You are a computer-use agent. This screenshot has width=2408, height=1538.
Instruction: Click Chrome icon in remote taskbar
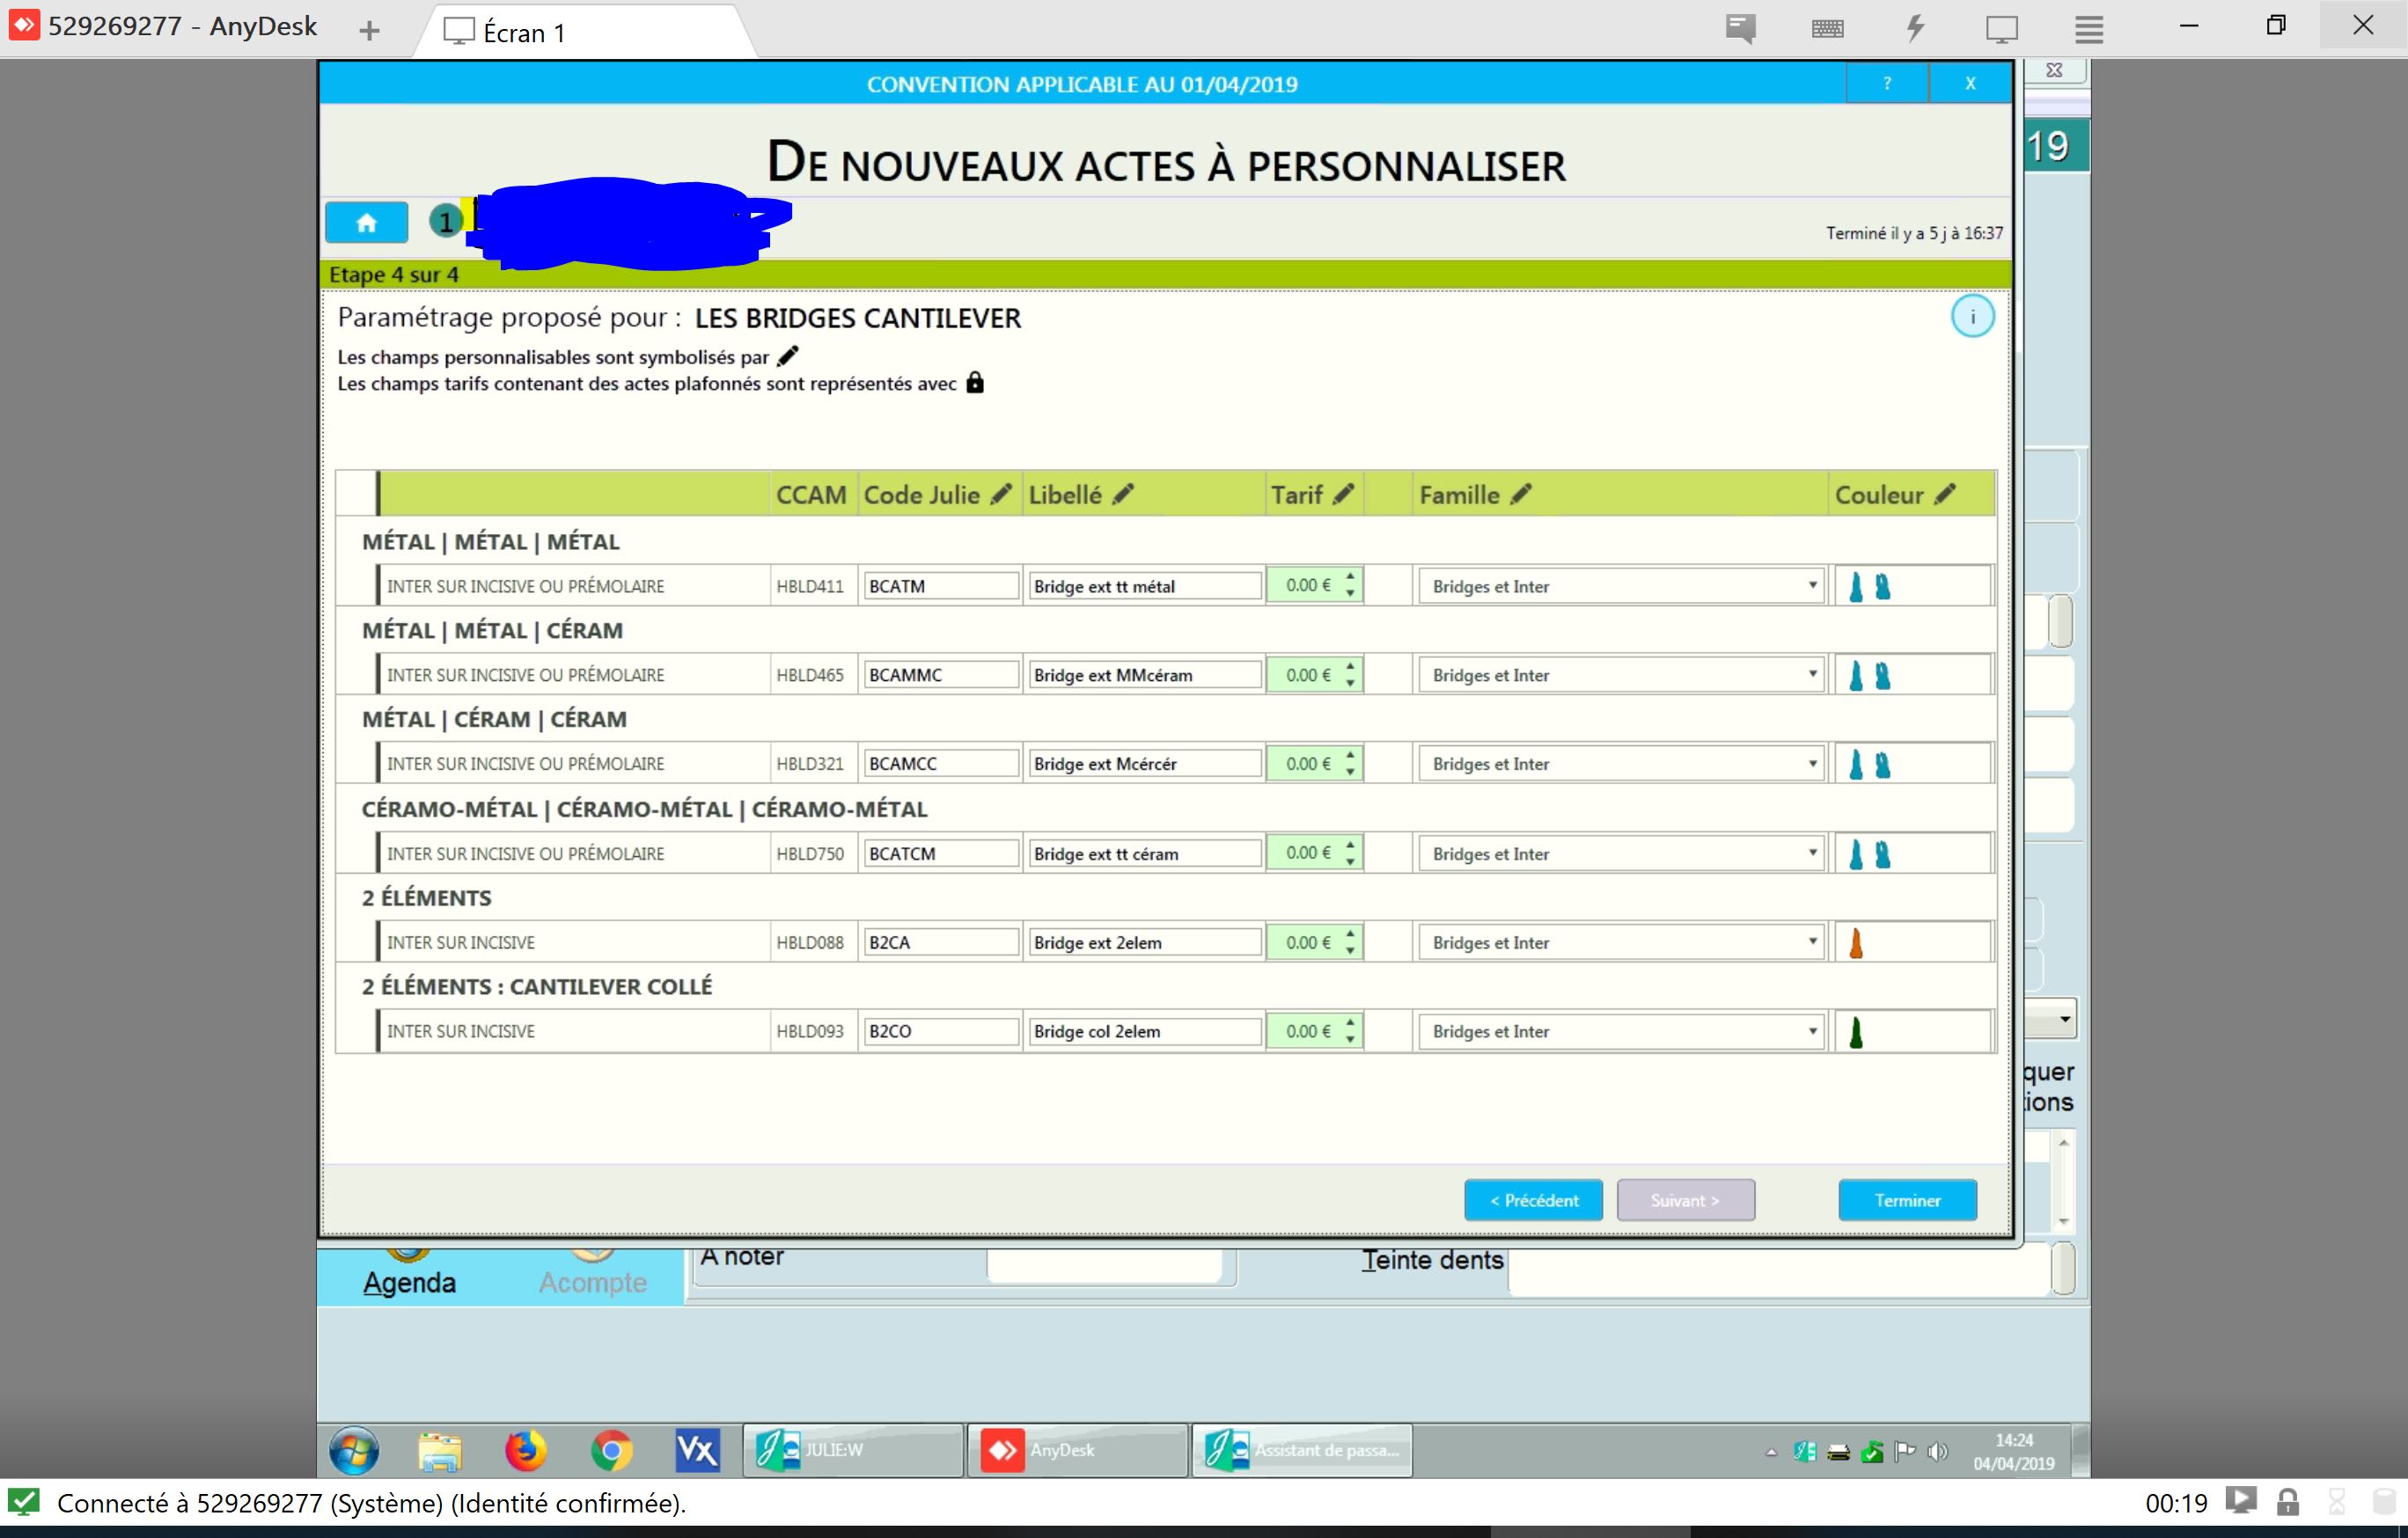coord(611,1450)
